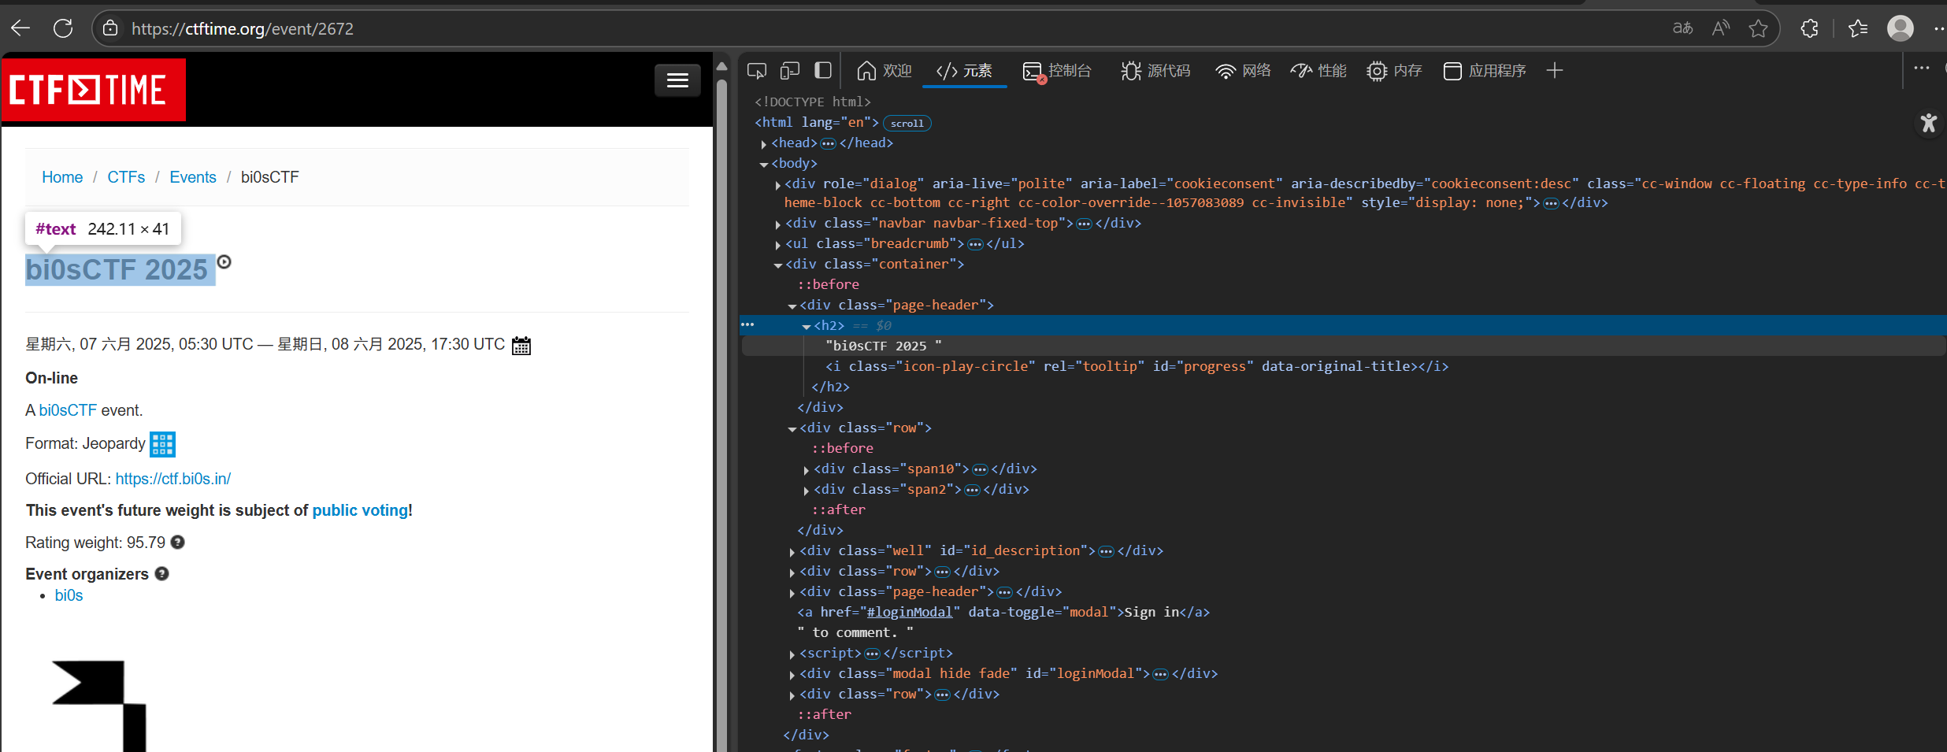Viewport: 1947px width, 752px height.
Task: Toggle the DevTools activity bar sidebar
Action: pyautogui.click(x=823, y=71)
